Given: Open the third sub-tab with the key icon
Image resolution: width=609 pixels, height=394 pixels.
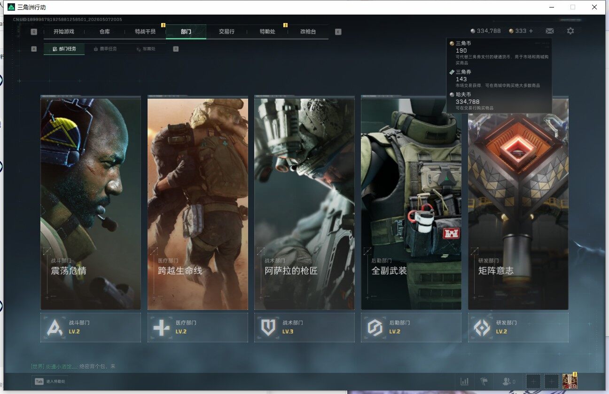Looking at the screenshot, I should [146, 49].
